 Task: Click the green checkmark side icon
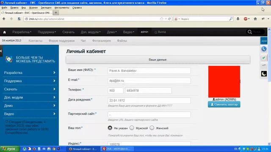[263, 57]
